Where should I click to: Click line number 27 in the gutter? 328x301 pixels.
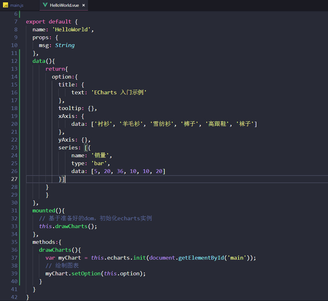[14, 179]
